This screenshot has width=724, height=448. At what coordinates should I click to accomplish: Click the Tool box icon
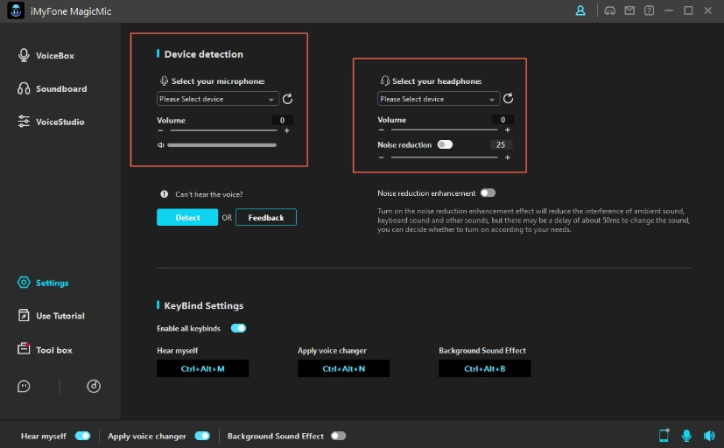pos(24,348)
